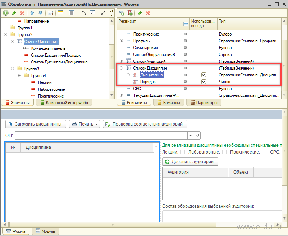
Task: Toggle the Лабораторные checkbox in the form preview
Action: [224, 152]
